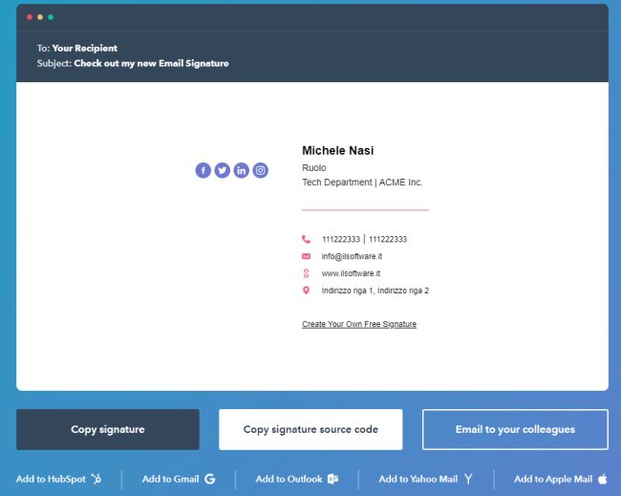The height and width of the screenshot is (496, 621).
Task: Click the first 111222333 phone number
Action: [x=341, y=239]
